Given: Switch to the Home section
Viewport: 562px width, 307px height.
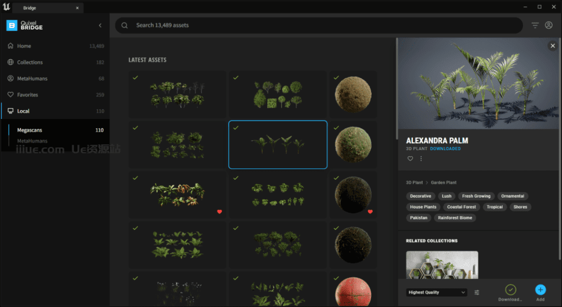Looking at the screenshot, I should point(24,46).
